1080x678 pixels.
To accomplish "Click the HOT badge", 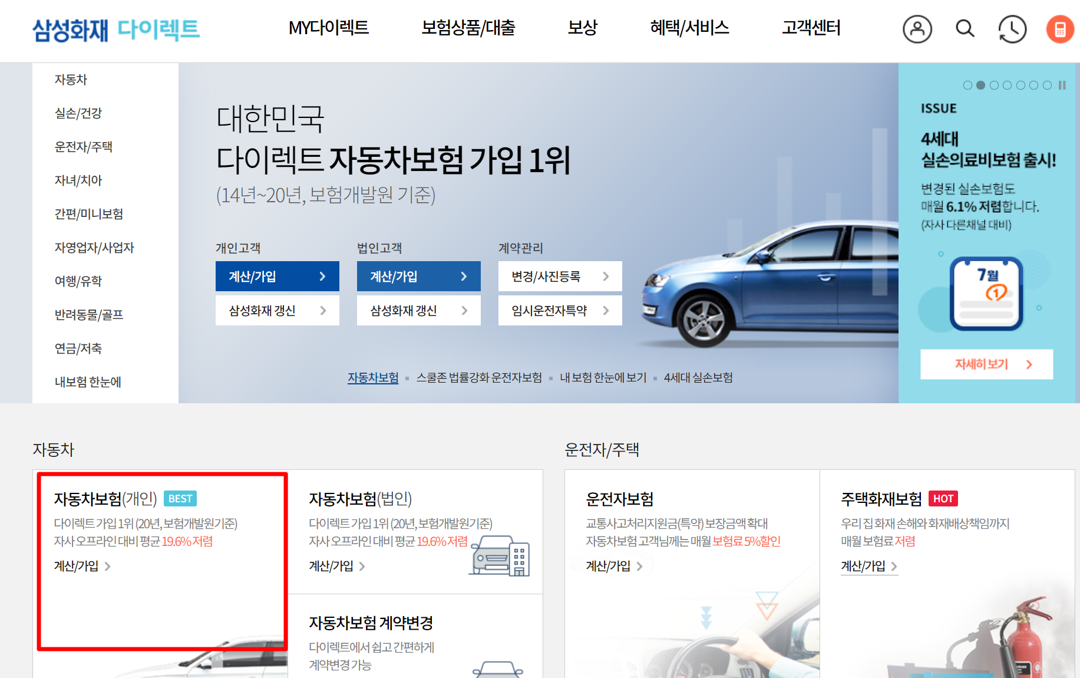I will pyautogui.click(x=943, y=499).
